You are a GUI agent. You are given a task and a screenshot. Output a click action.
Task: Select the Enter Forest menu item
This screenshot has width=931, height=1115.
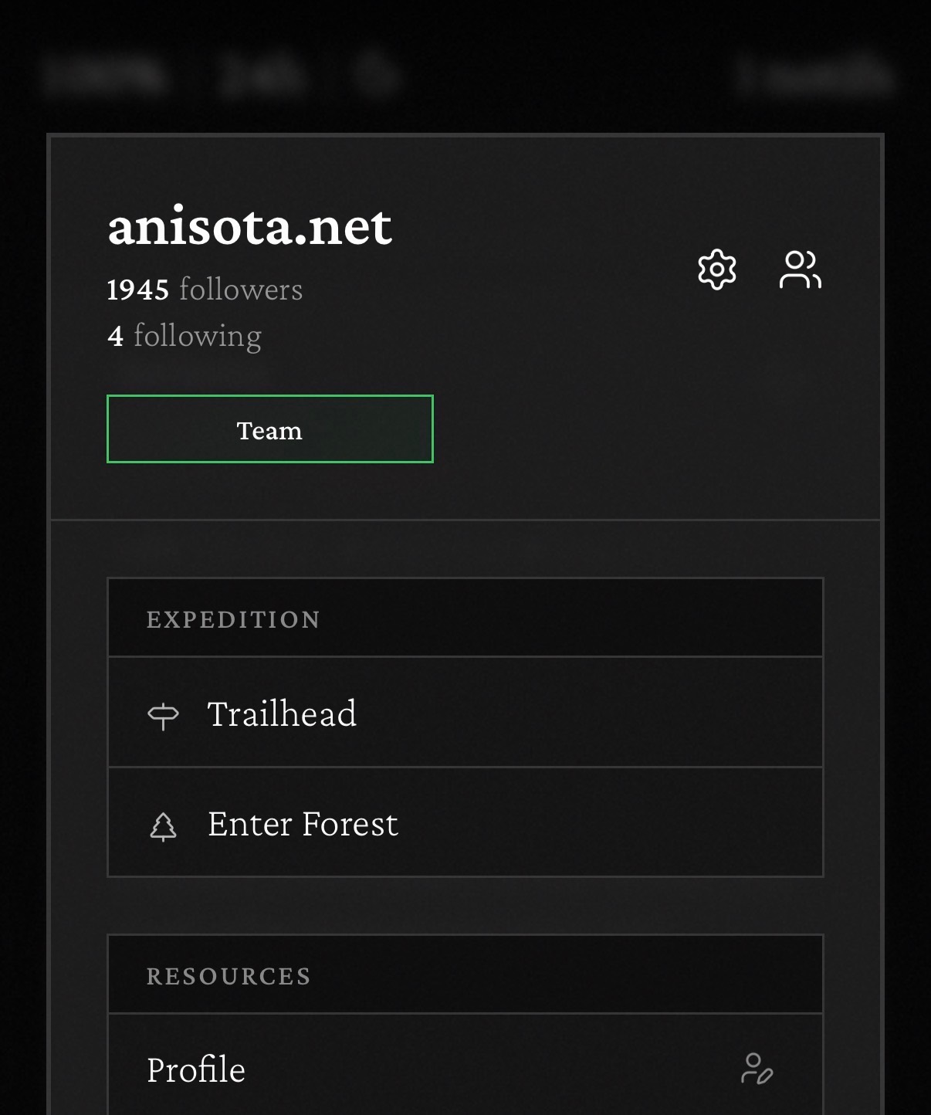[x=303, y=824]
